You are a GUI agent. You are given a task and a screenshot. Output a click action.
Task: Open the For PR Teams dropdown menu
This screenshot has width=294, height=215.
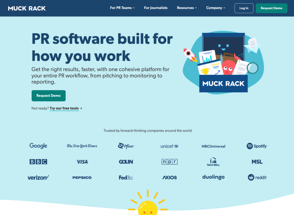coord(122,8)
